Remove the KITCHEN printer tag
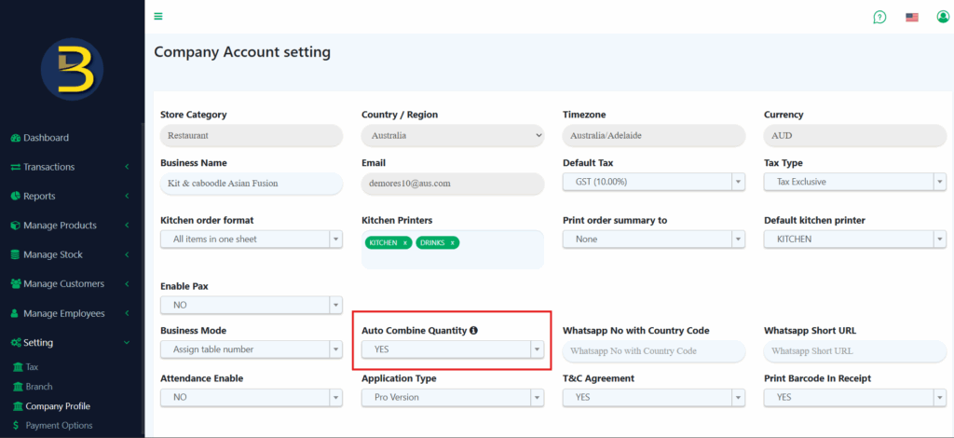Screen dimensions: 954x438 pos(405,242)
